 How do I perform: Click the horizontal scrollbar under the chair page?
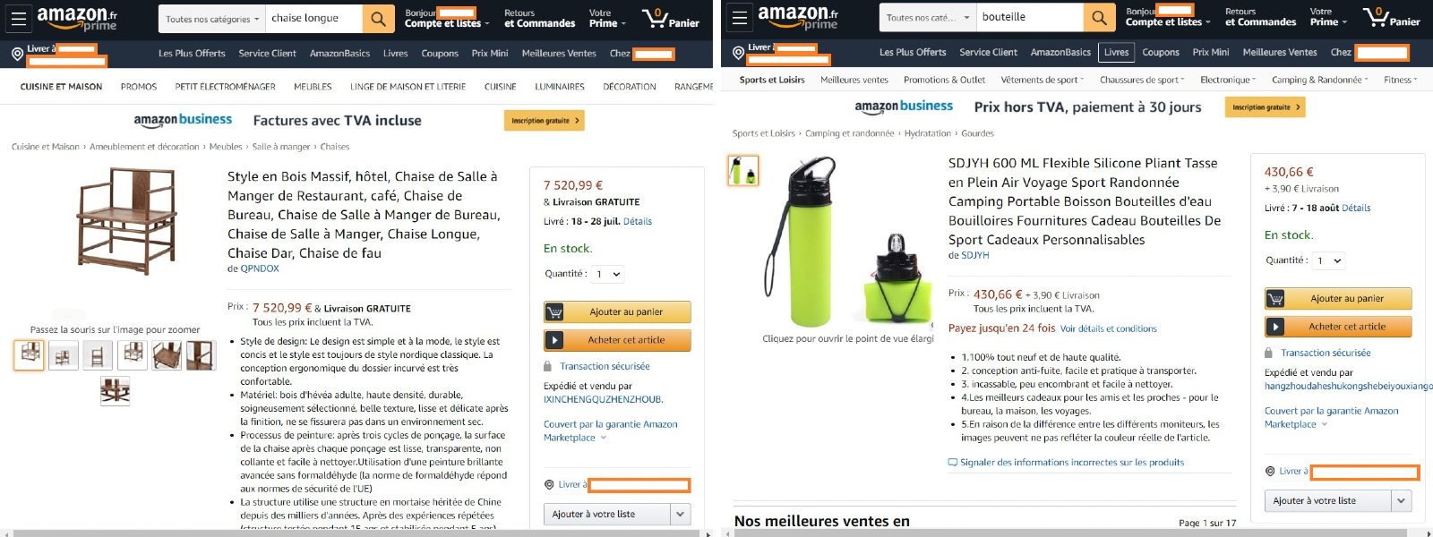tap(358, 533)
